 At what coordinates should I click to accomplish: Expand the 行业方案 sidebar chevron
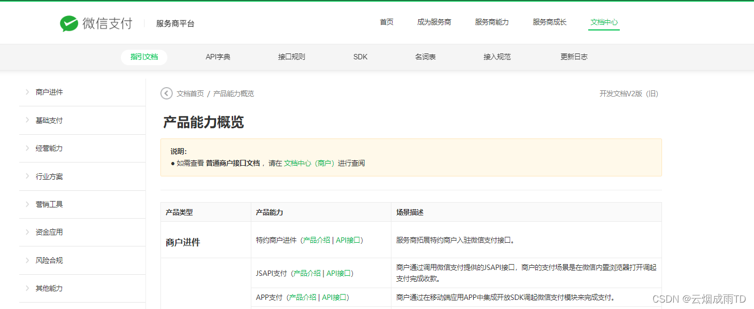click(x=27, y=176)
